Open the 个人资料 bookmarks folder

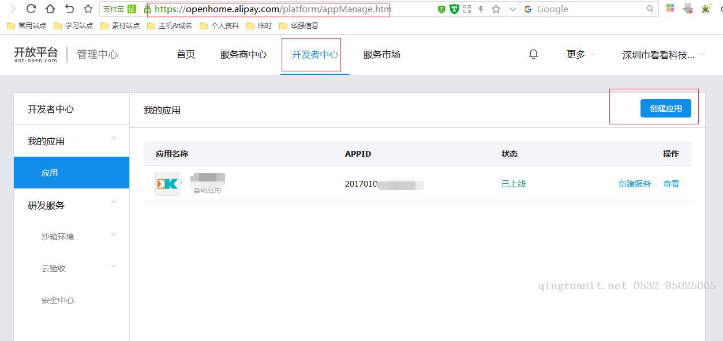pos(219,26)
